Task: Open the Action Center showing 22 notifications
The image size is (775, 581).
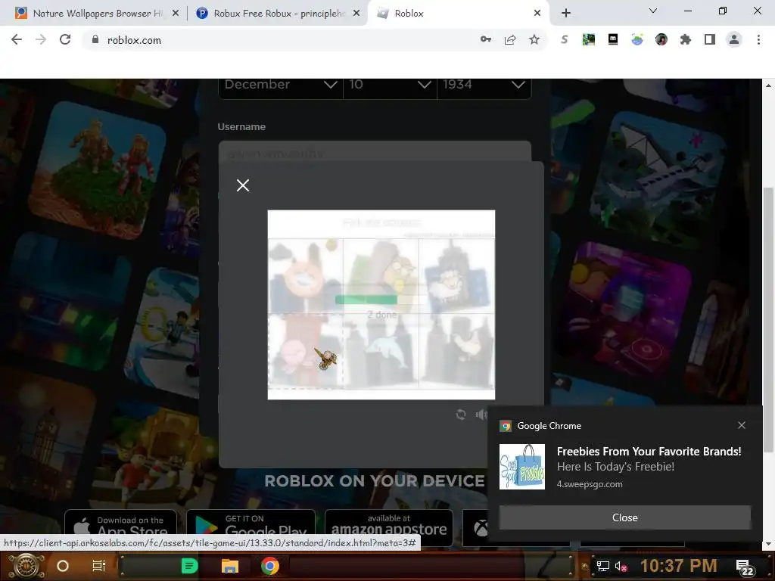Action: [x=744, y=567]
